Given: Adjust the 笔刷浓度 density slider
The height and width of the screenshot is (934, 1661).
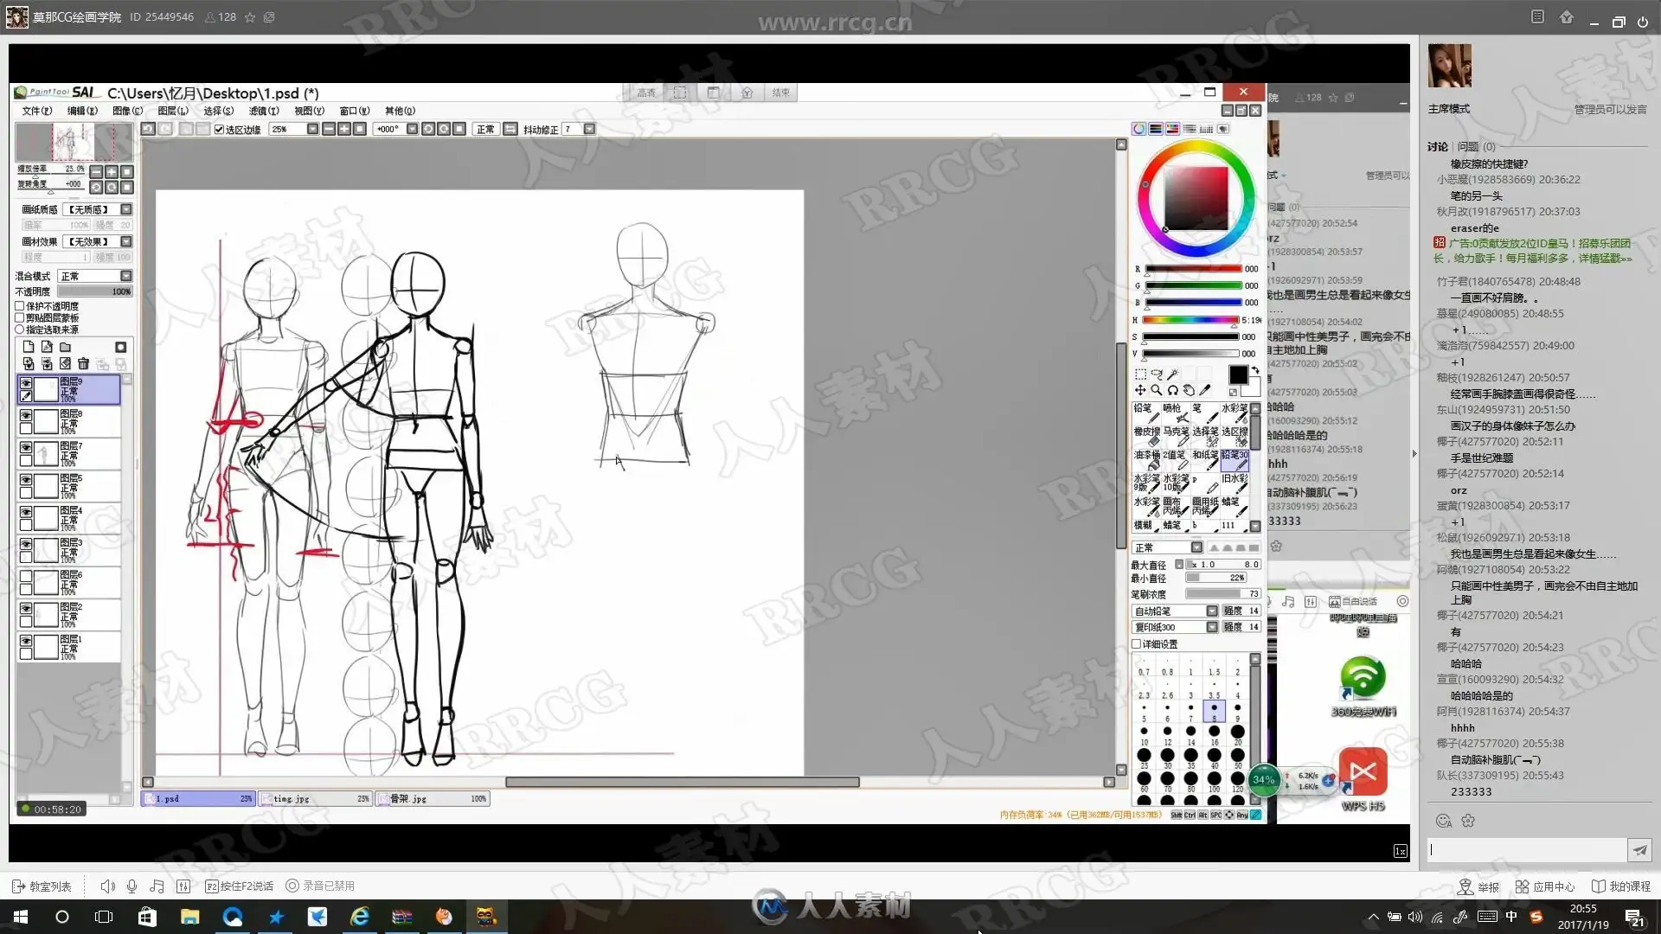Looking at the screenshot, I should (1222, 594).
